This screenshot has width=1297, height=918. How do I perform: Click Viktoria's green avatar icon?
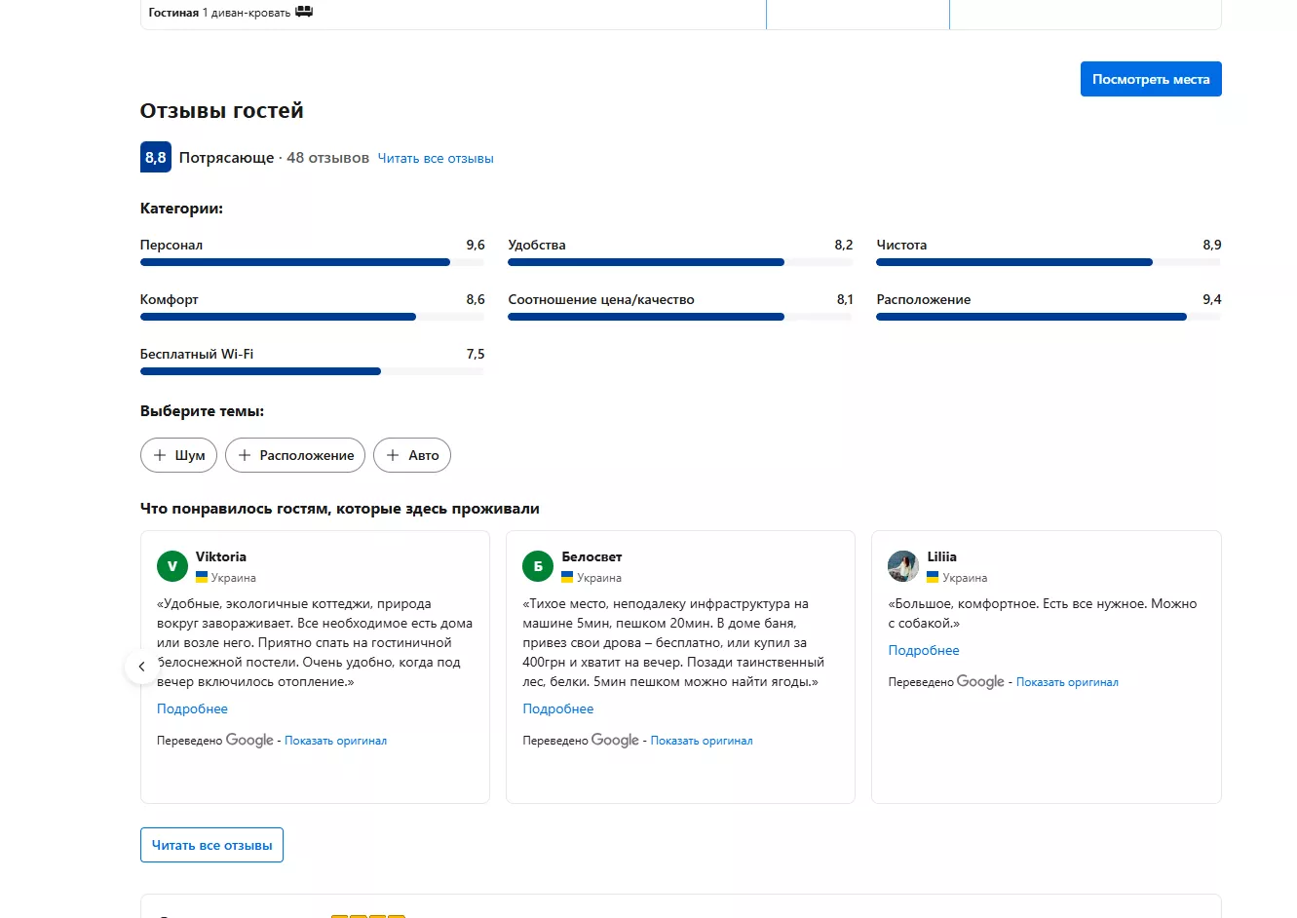[172, 566]
